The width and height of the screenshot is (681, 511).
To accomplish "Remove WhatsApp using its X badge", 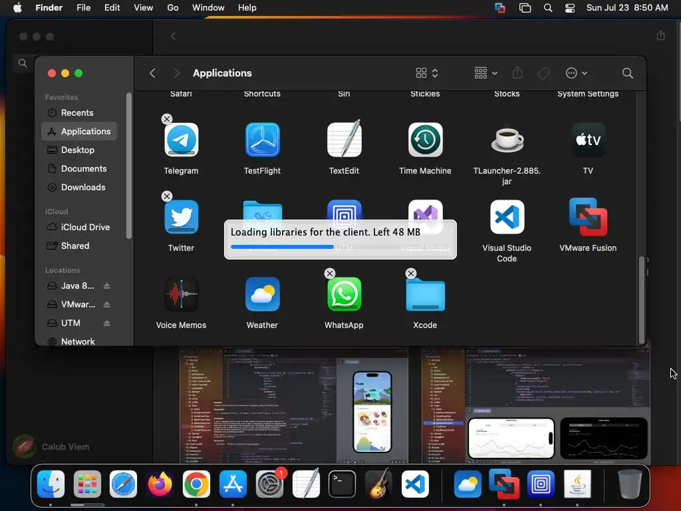I will tap(330, 273).
